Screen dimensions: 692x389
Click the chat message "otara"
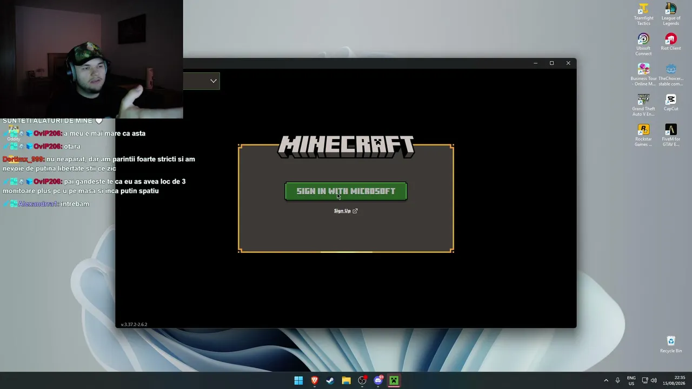[x=72, y=146]
